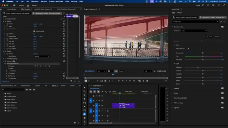Click the White Balance eyedropper
Screen dimensions: 228x128
click(188, 49)
